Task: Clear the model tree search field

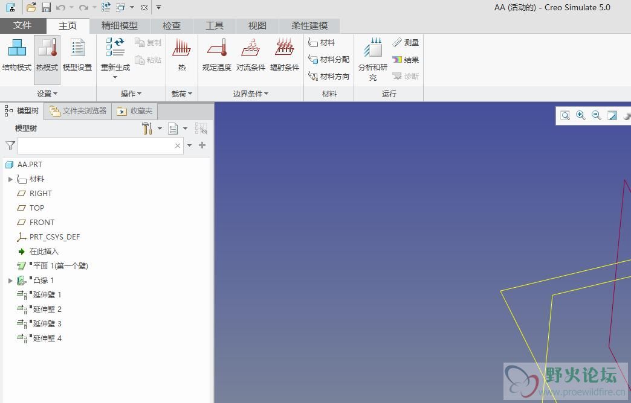Action: point(178,145)
